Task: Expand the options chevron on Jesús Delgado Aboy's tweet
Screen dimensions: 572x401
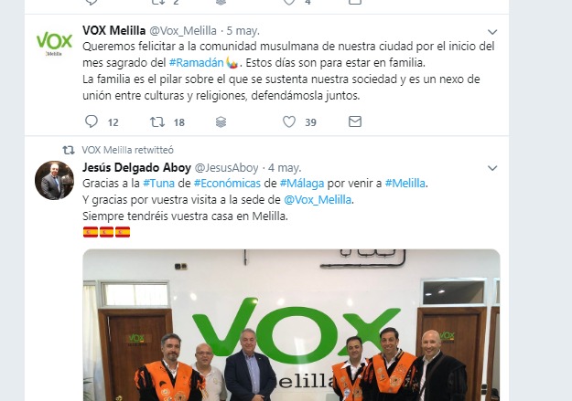Action: [x=492, y=168]
